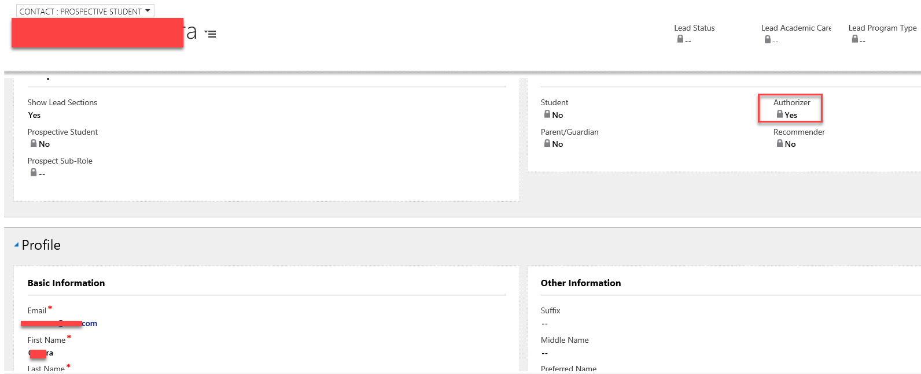Viewport: 921px width, 374px height.
Task: Click lock icon beside Recommender No
Action: click(x=780, y=144)
